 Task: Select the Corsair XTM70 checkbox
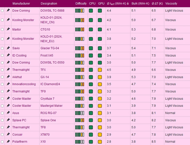[2, 134]
